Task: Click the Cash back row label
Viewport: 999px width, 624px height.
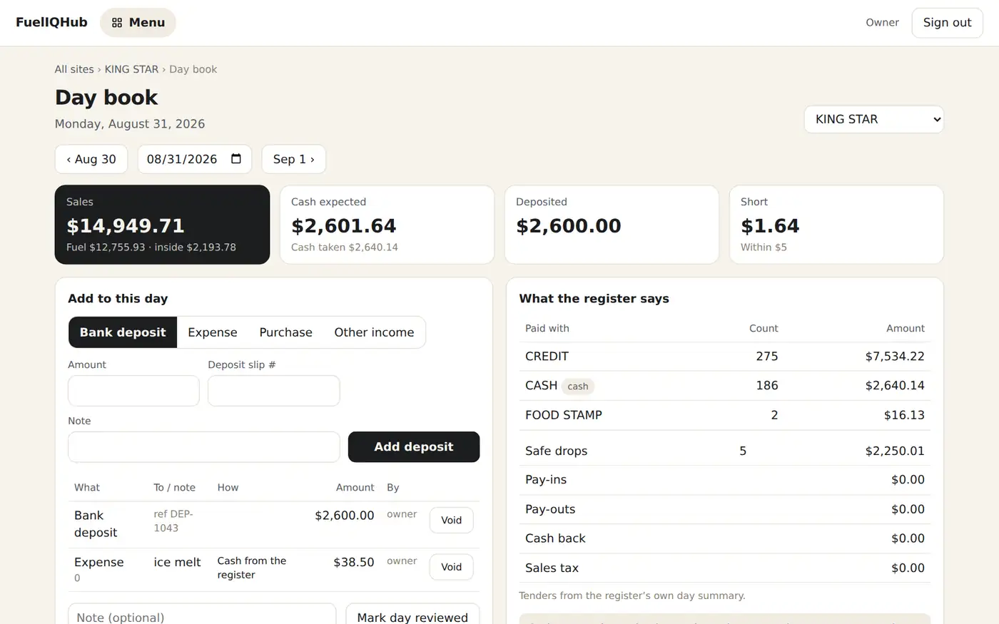Action: tap(555, 538)
